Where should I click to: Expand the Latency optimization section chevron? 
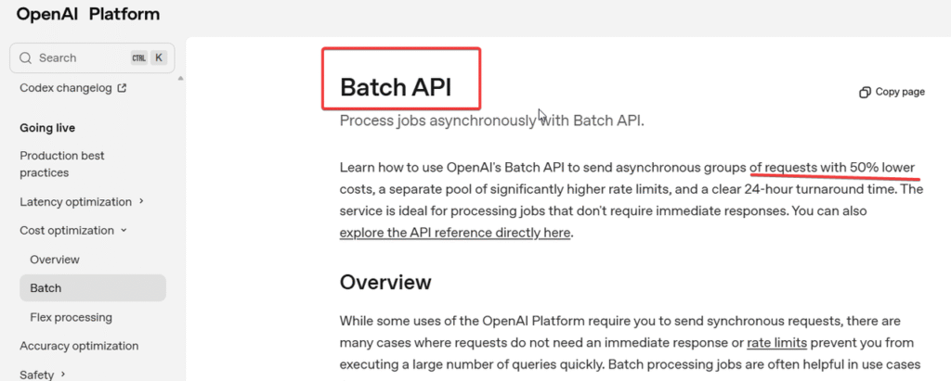(x=141, y=201)
